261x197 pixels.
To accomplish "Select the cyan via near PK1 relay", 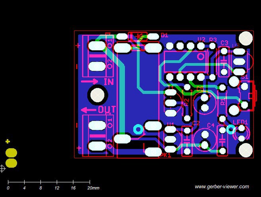I will [138, 129].
